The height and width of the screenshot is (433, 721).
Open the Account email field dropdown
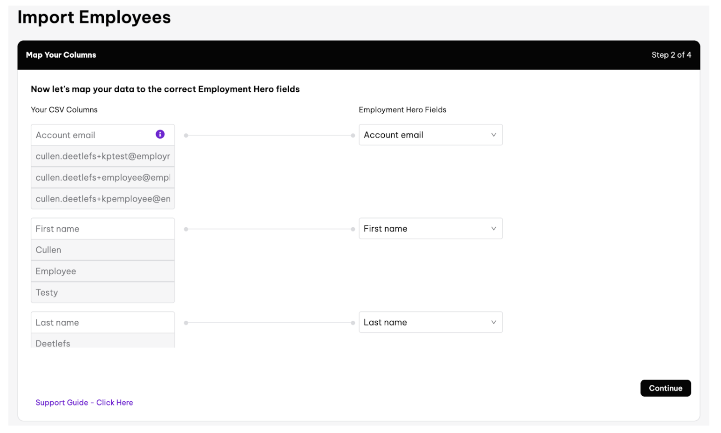[430, 135]
